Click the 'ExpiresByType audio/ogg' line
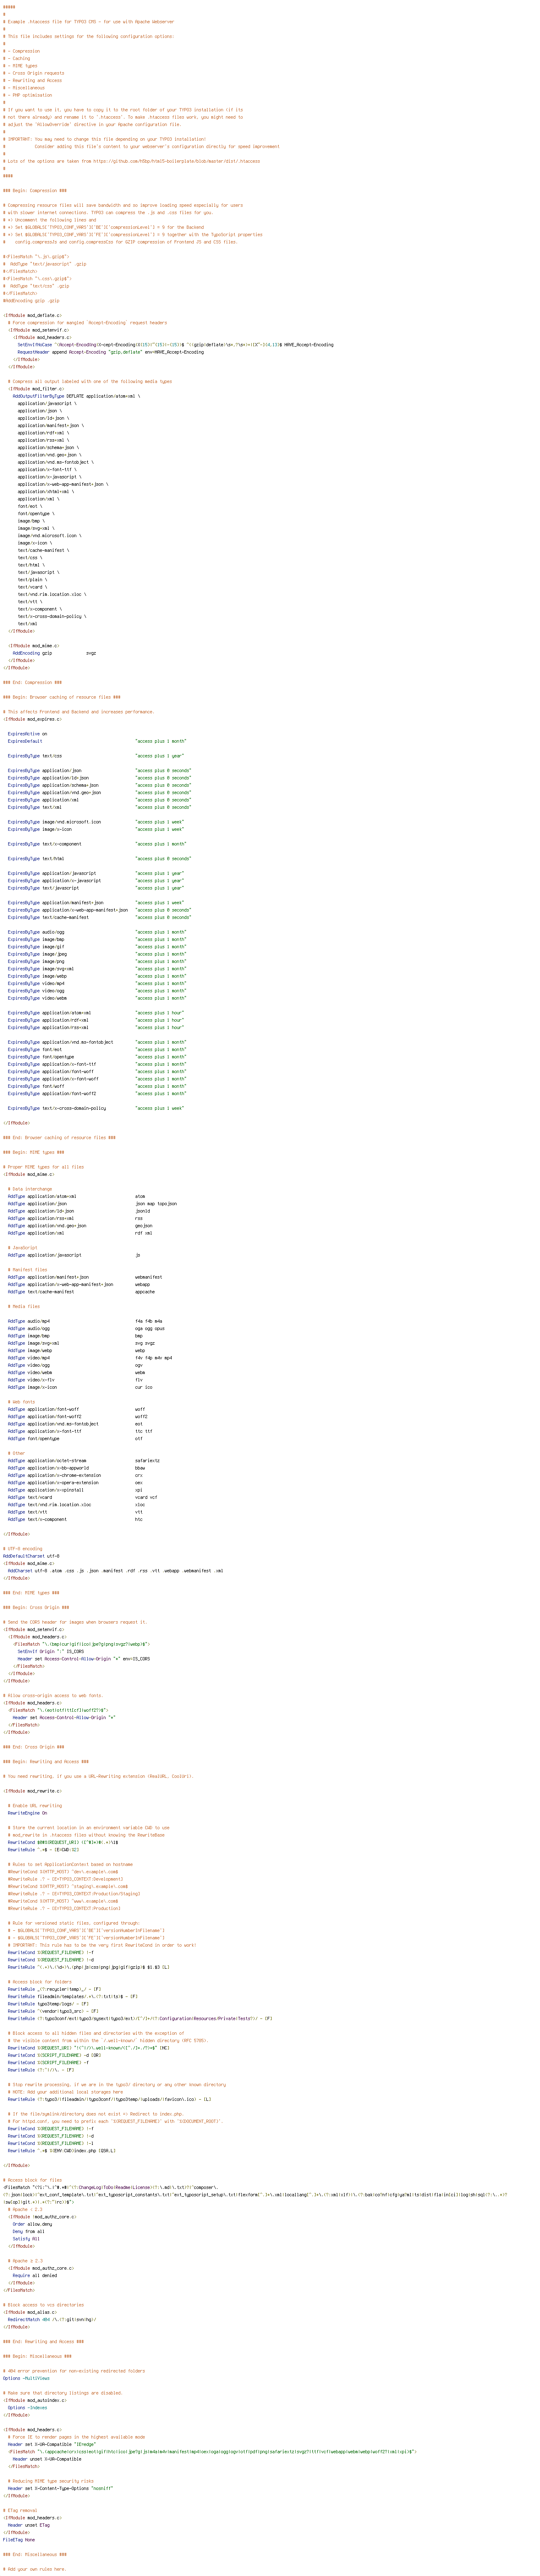 [98, 932]
